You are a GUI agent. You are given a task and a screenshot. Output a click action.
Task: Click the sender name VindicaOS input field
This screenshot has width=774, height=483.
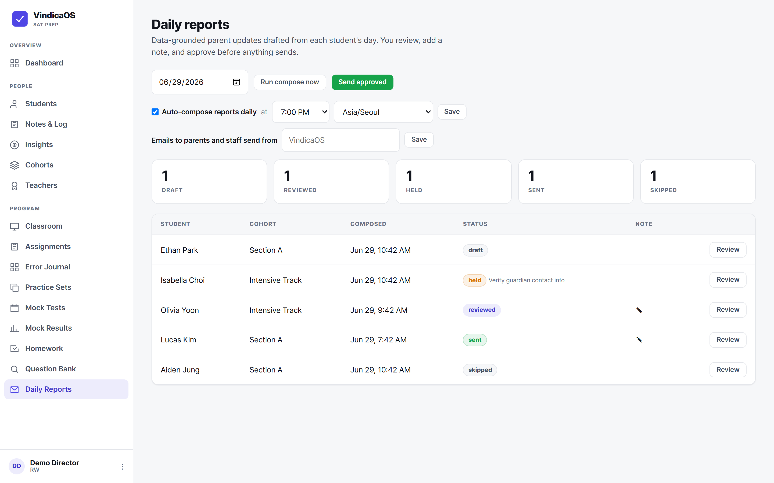click(x=341, y=140)
